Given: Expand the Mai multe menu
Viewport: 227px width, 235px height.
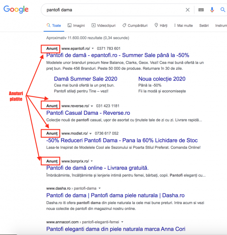Looking at the screenshot, I should point(183,25).
